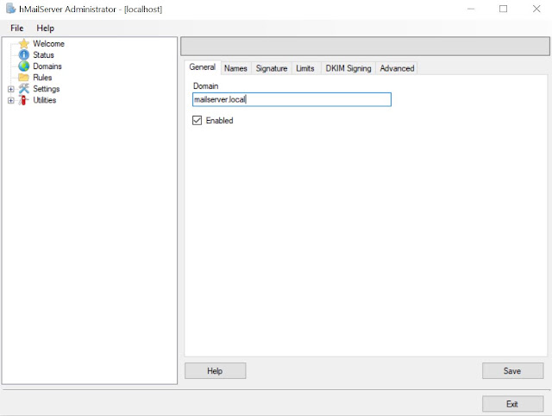Click the hMailServer title bar app icon
552x416 pixels.
(x=11, y=9)
